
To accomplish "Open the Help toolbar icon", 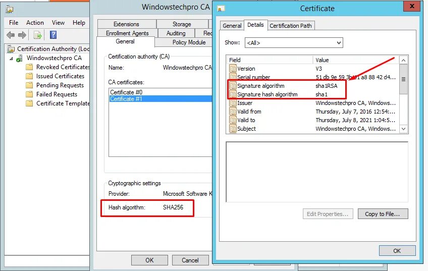I will click(x=53, y=35).
